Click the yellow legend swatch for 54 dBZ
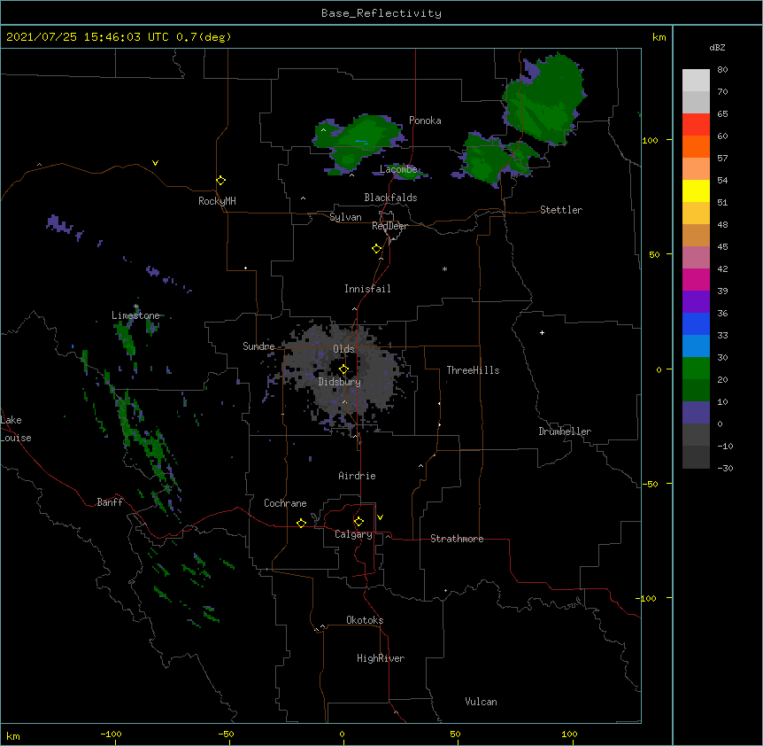The height and width of the screenshot is (746, 763). [x=696, y=190]
